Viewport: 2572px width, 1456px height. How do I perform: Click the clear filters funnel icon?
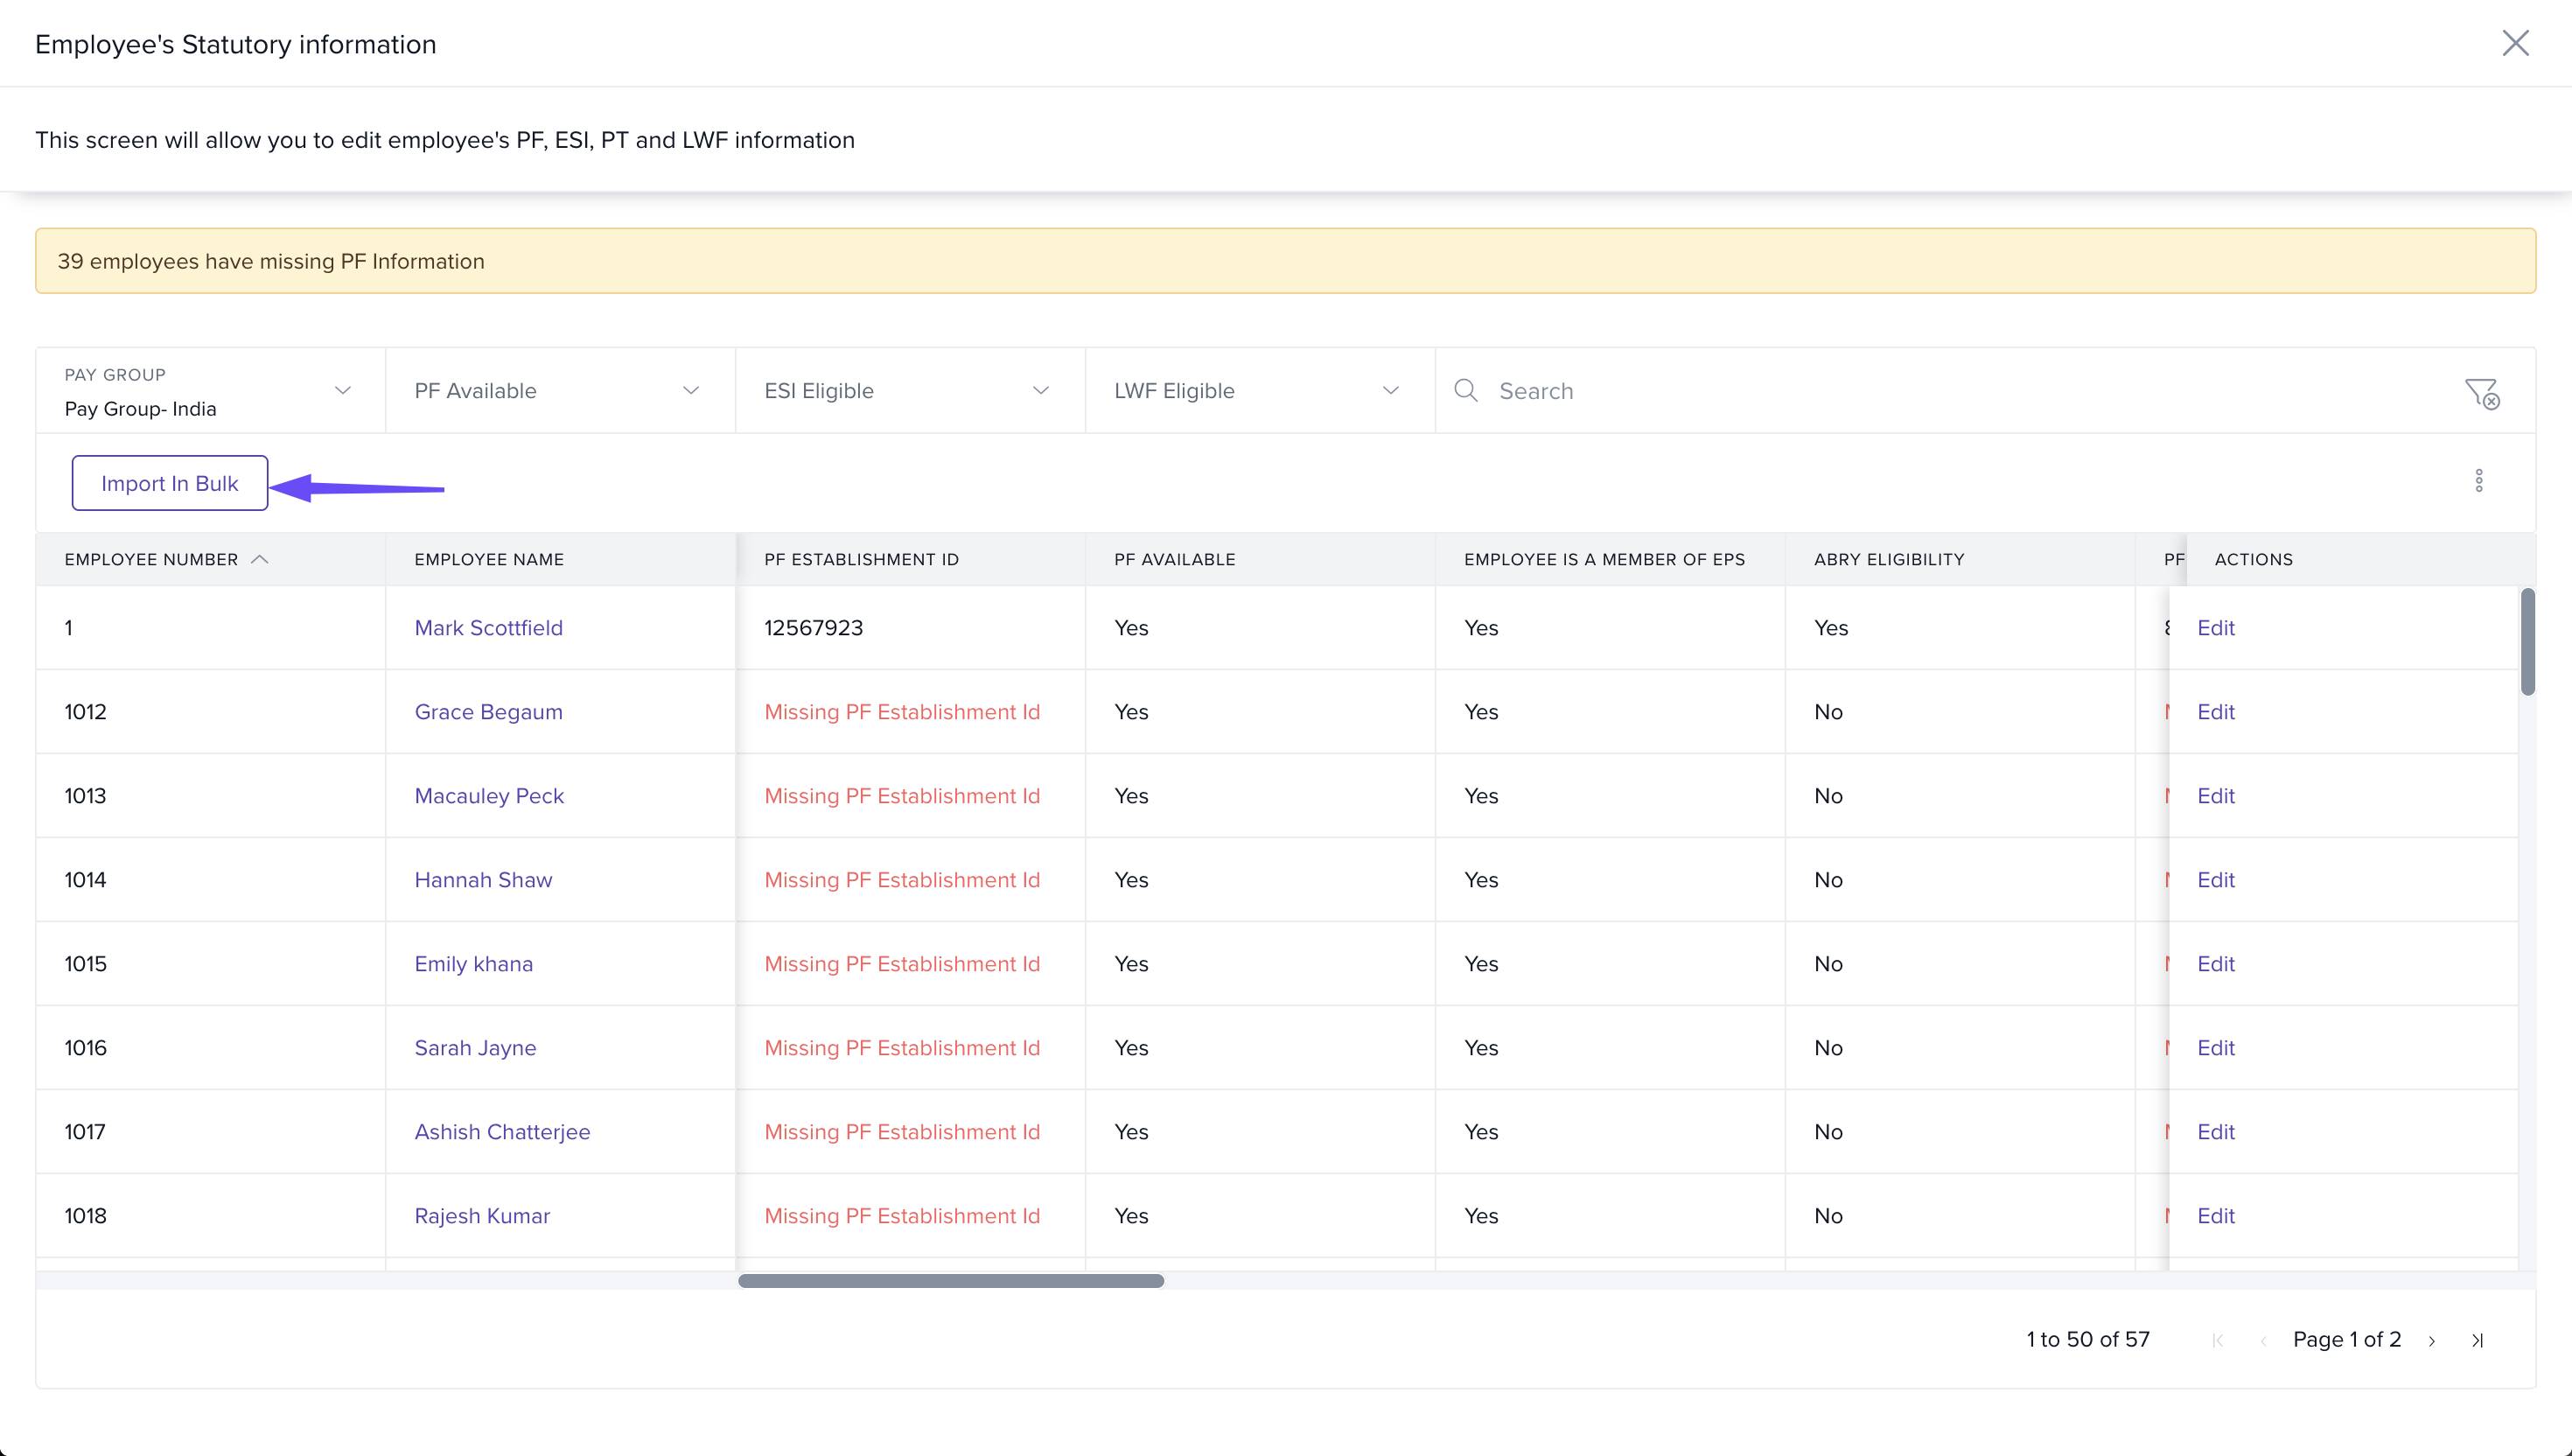click(2481, 393)
